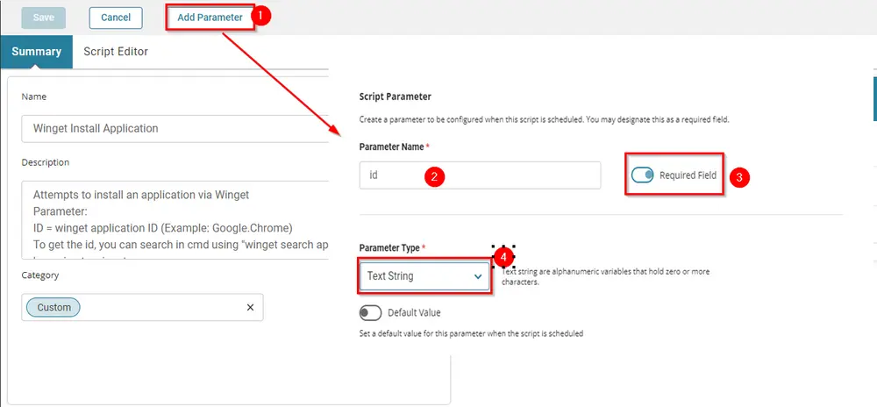The width and height of the screenshot is (877, 407).
Task: Click the Text String dropdown chevron
Action: (478, 276)
